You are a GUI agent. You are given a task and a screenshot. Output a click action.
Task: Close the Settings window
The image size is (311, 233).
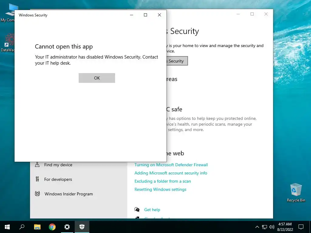pos(266,14)
